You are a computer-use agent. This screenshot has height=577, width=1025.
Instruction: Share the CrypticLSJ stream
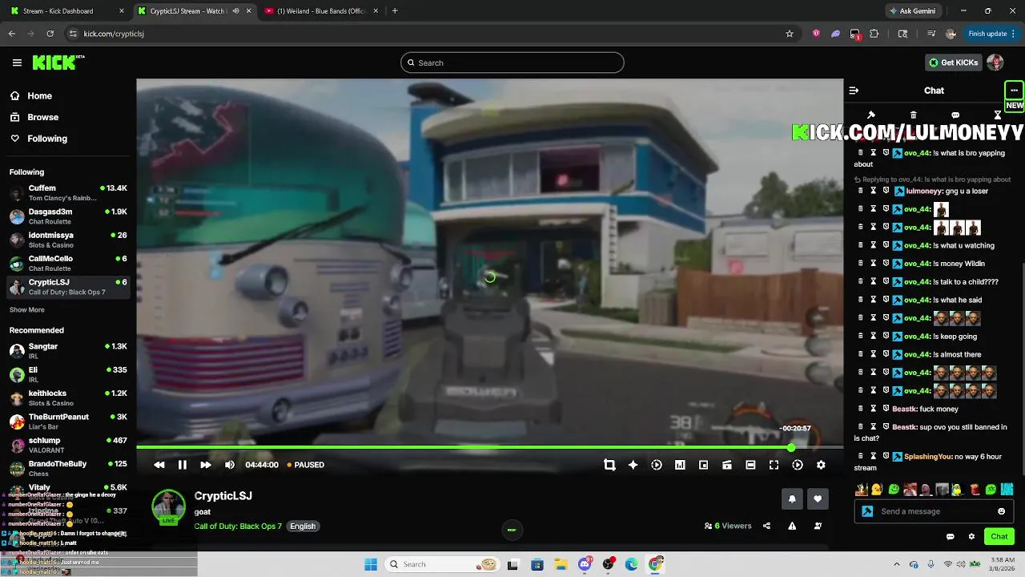[x=767, y=526]
